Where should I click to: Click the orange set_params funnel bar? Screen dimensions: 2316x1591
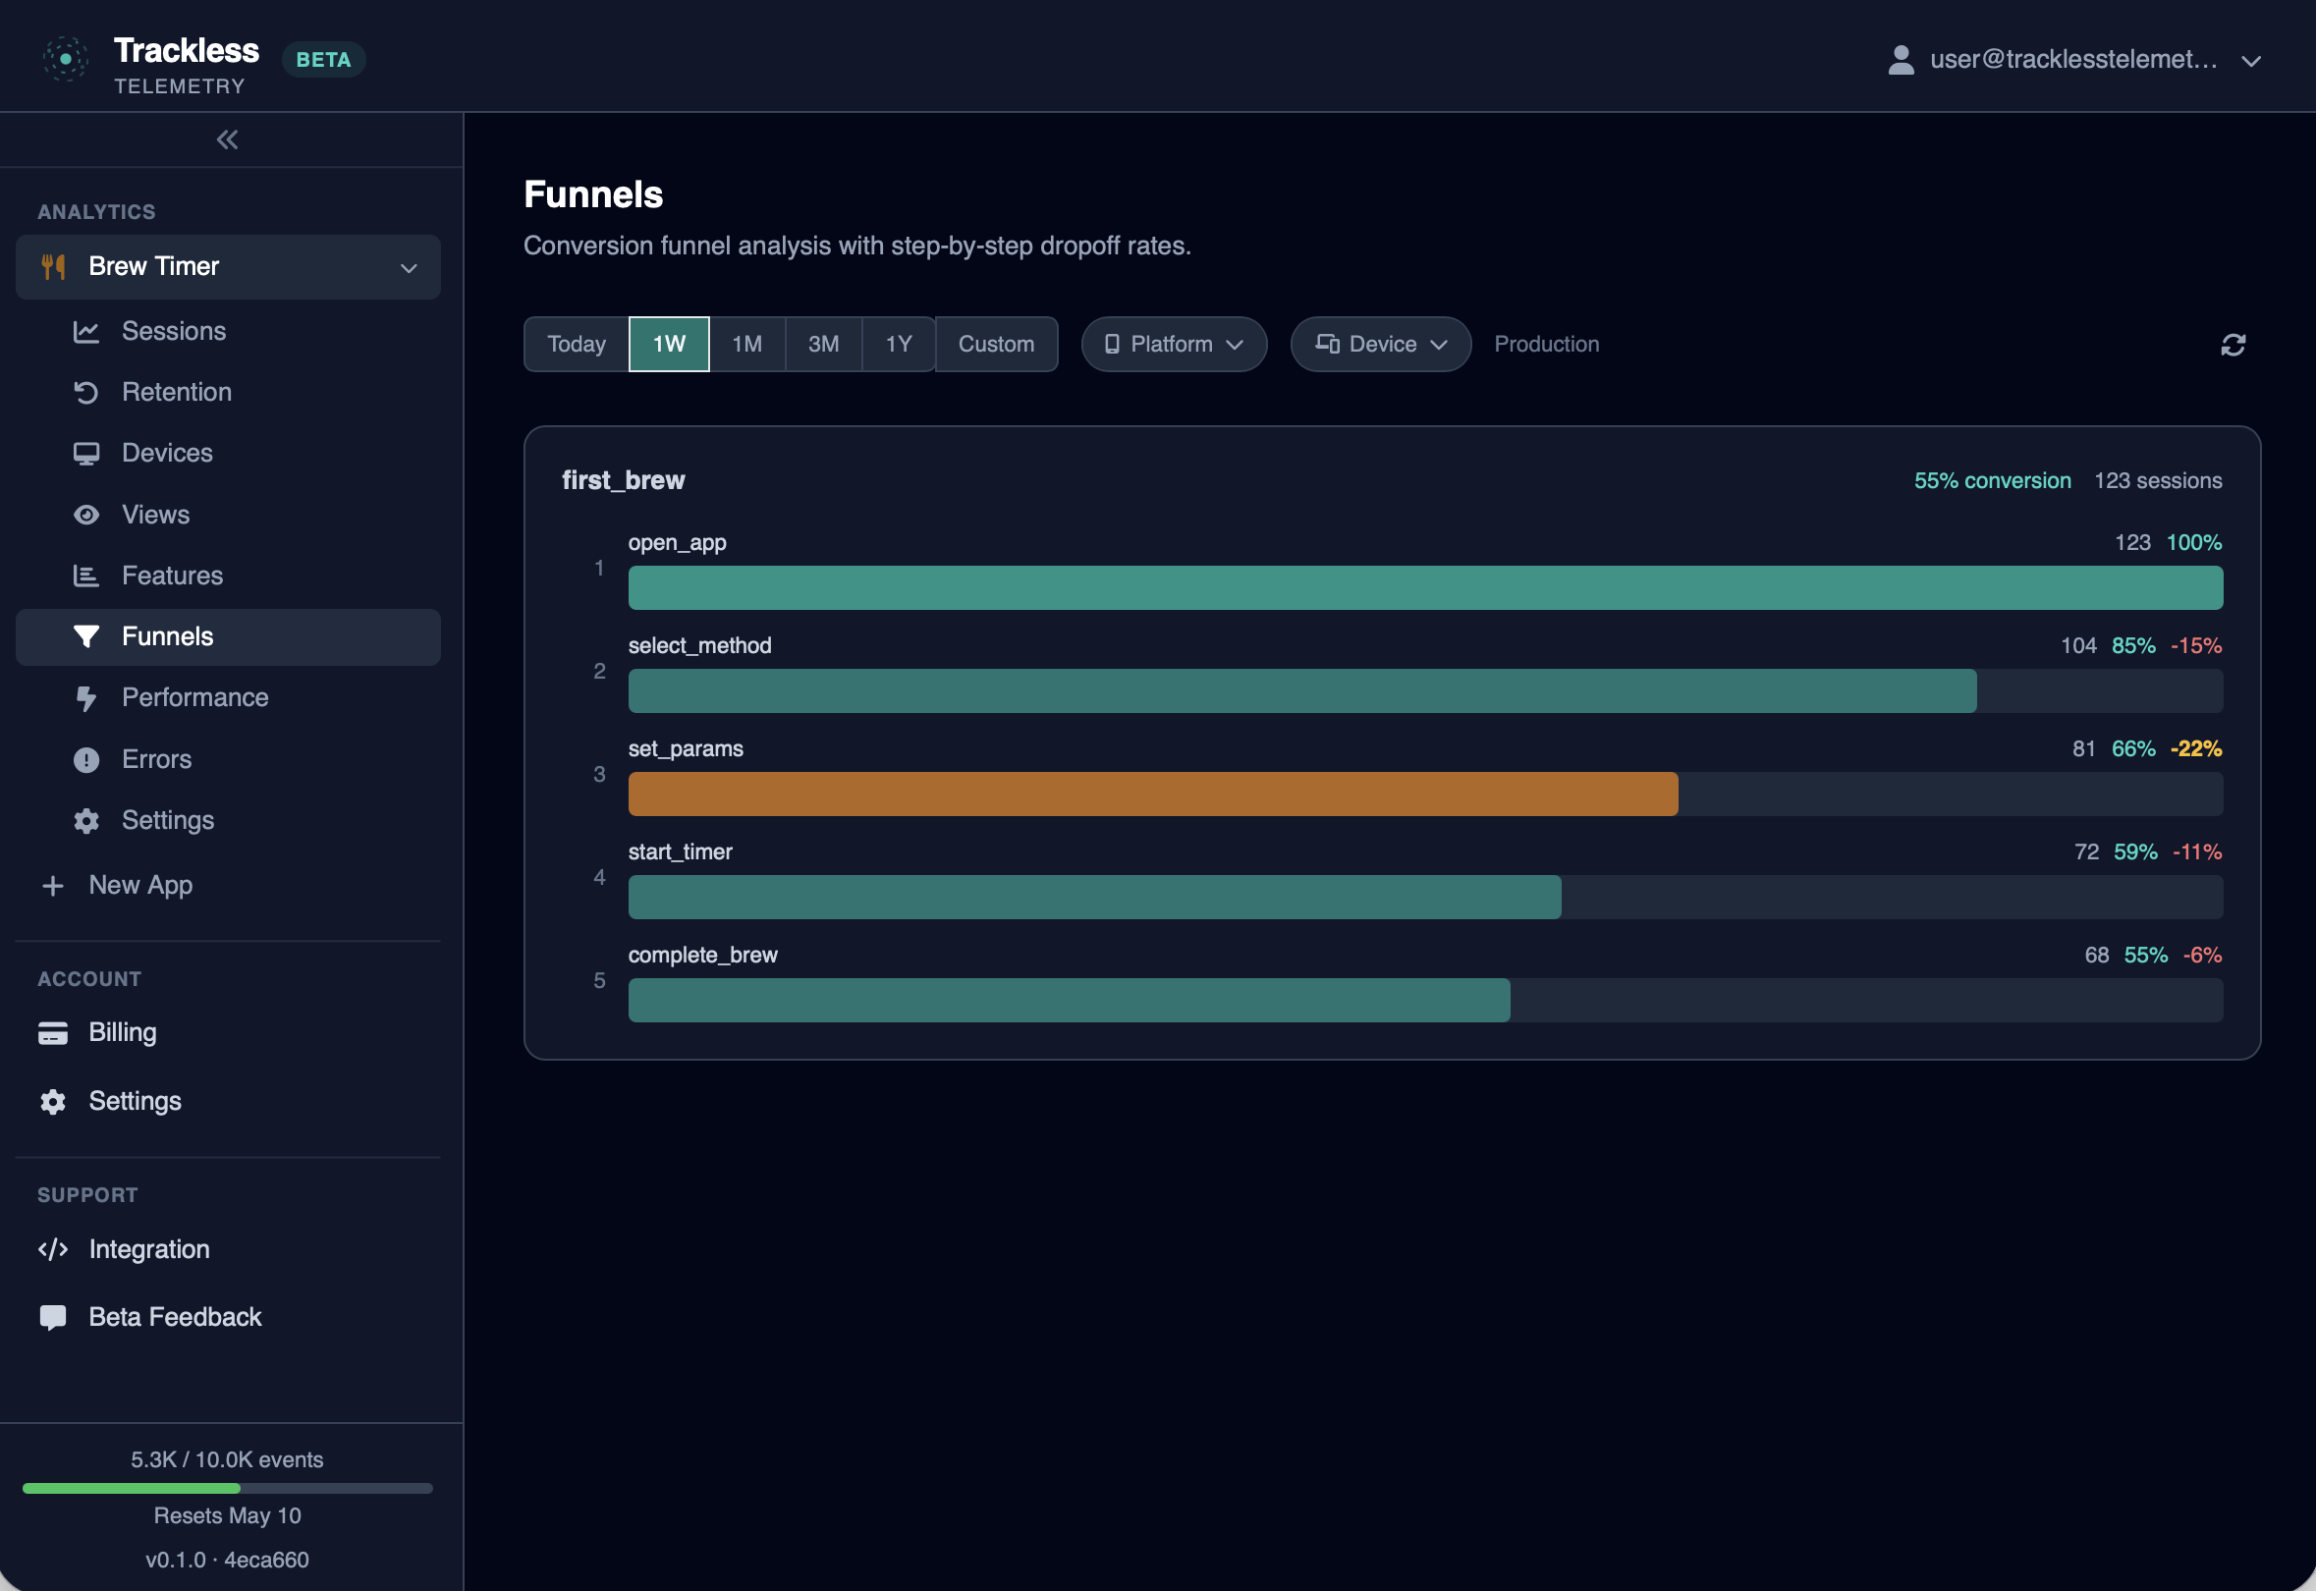click(x=1152, y=795)
